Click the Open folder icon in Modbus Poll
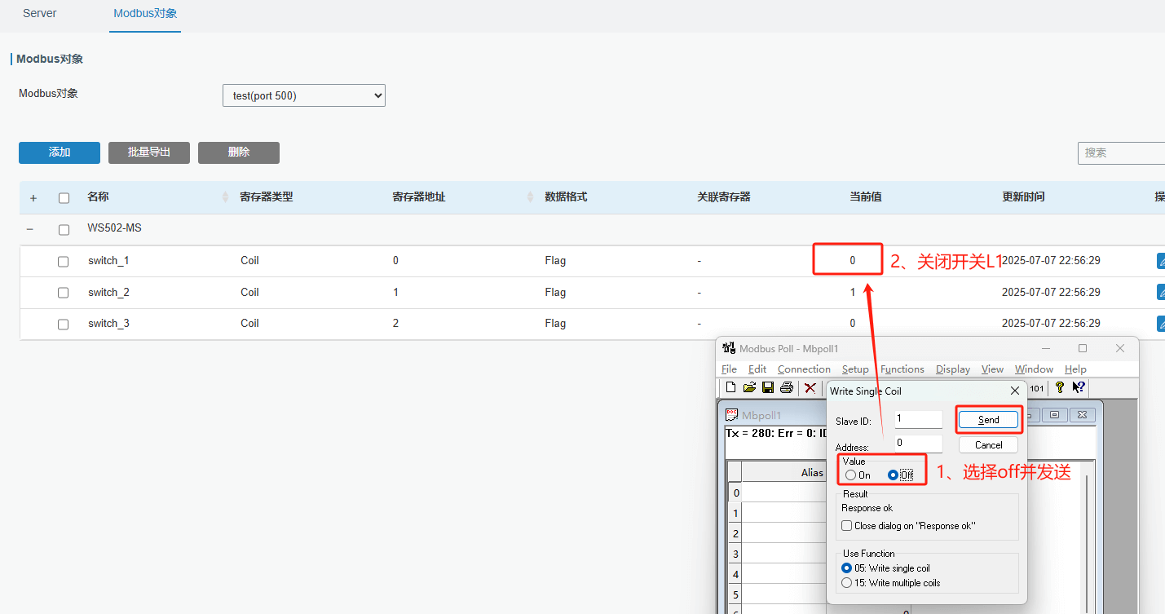 pyautogui.click(x=749, y=388)
